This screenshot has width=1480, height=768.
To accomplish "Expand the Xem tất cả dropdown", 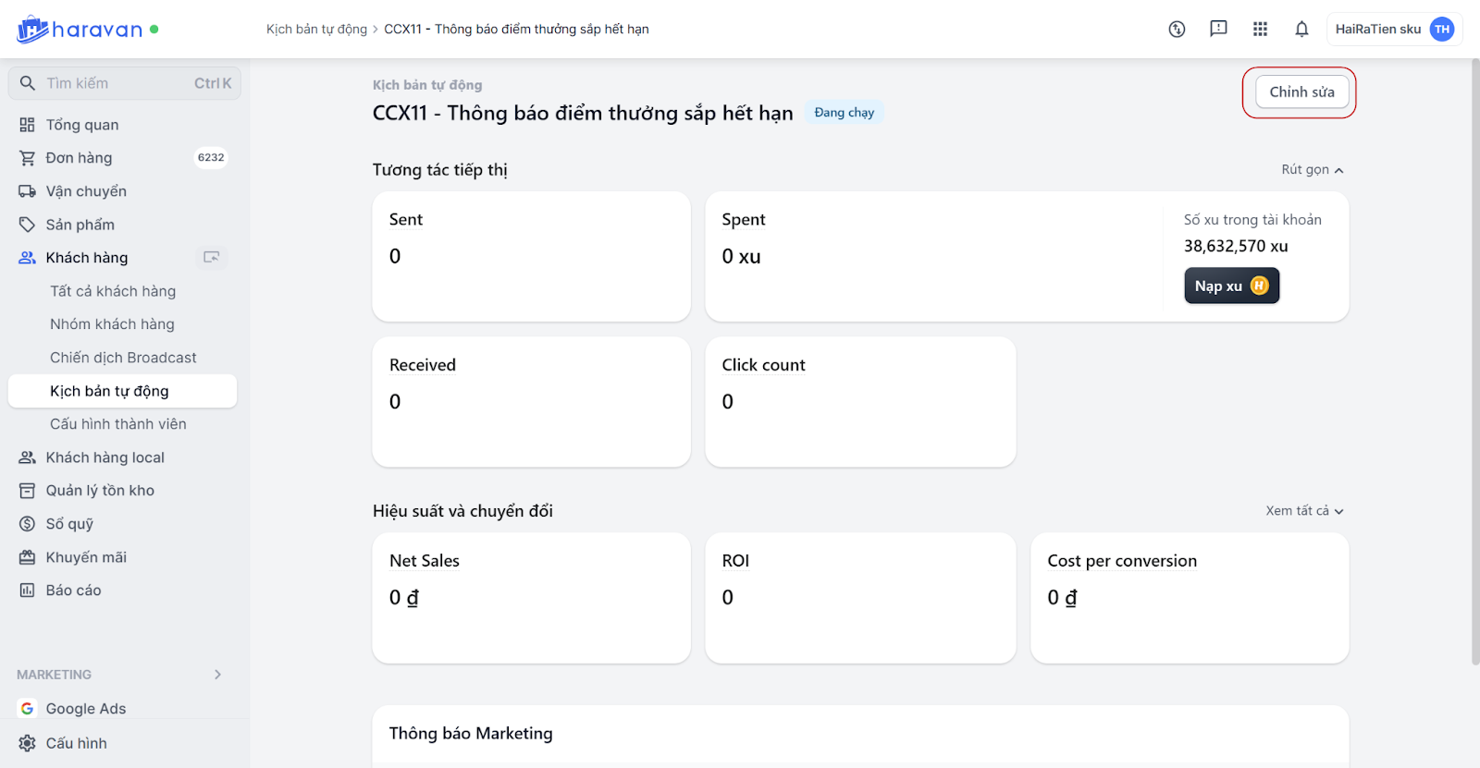I will tap(1304, 511).
